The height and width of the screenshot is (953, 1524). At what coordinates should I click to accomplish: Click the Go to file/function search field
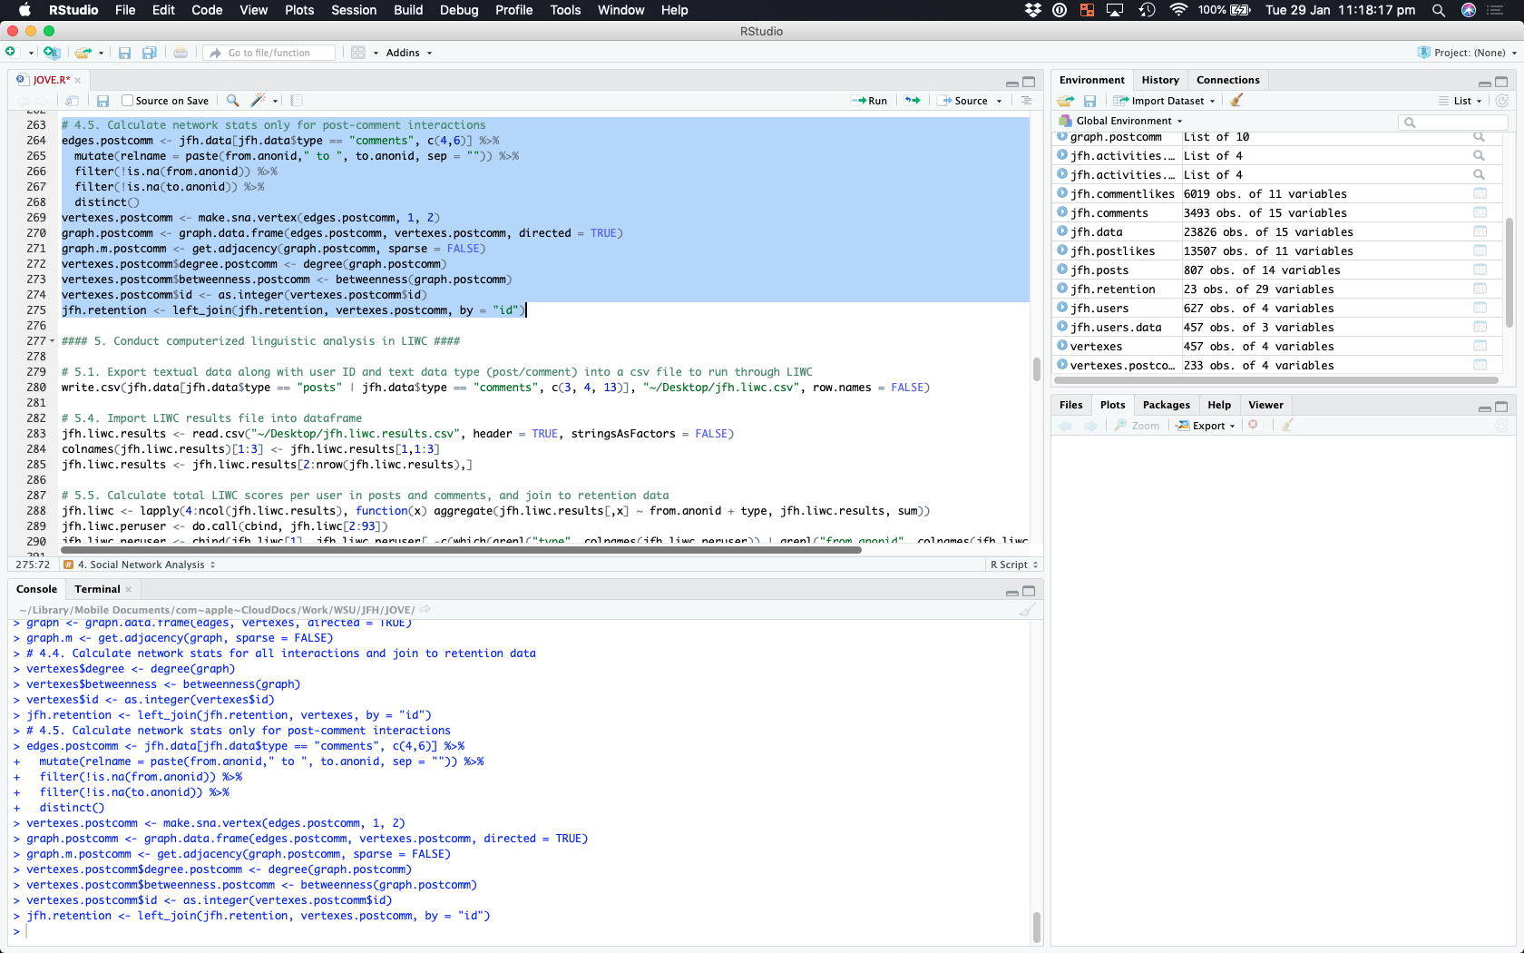[272, 53]
